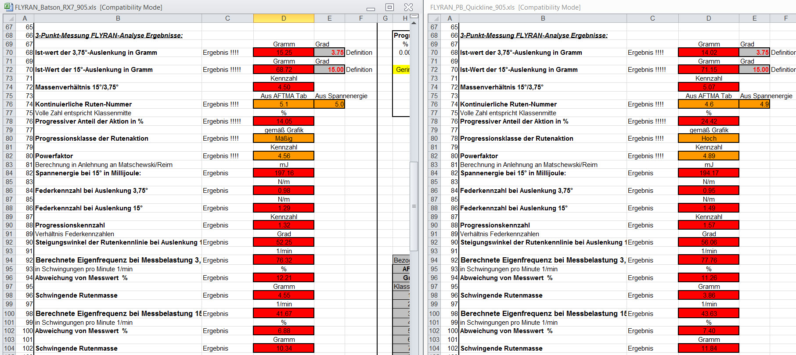Click the yellow 'Gerin' cell in column H
This screenshot has height=355, width=796.
pos(402,70)
